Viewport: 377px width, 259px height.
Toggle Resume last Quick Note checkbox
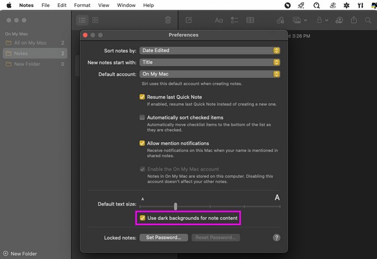[142, 97]
